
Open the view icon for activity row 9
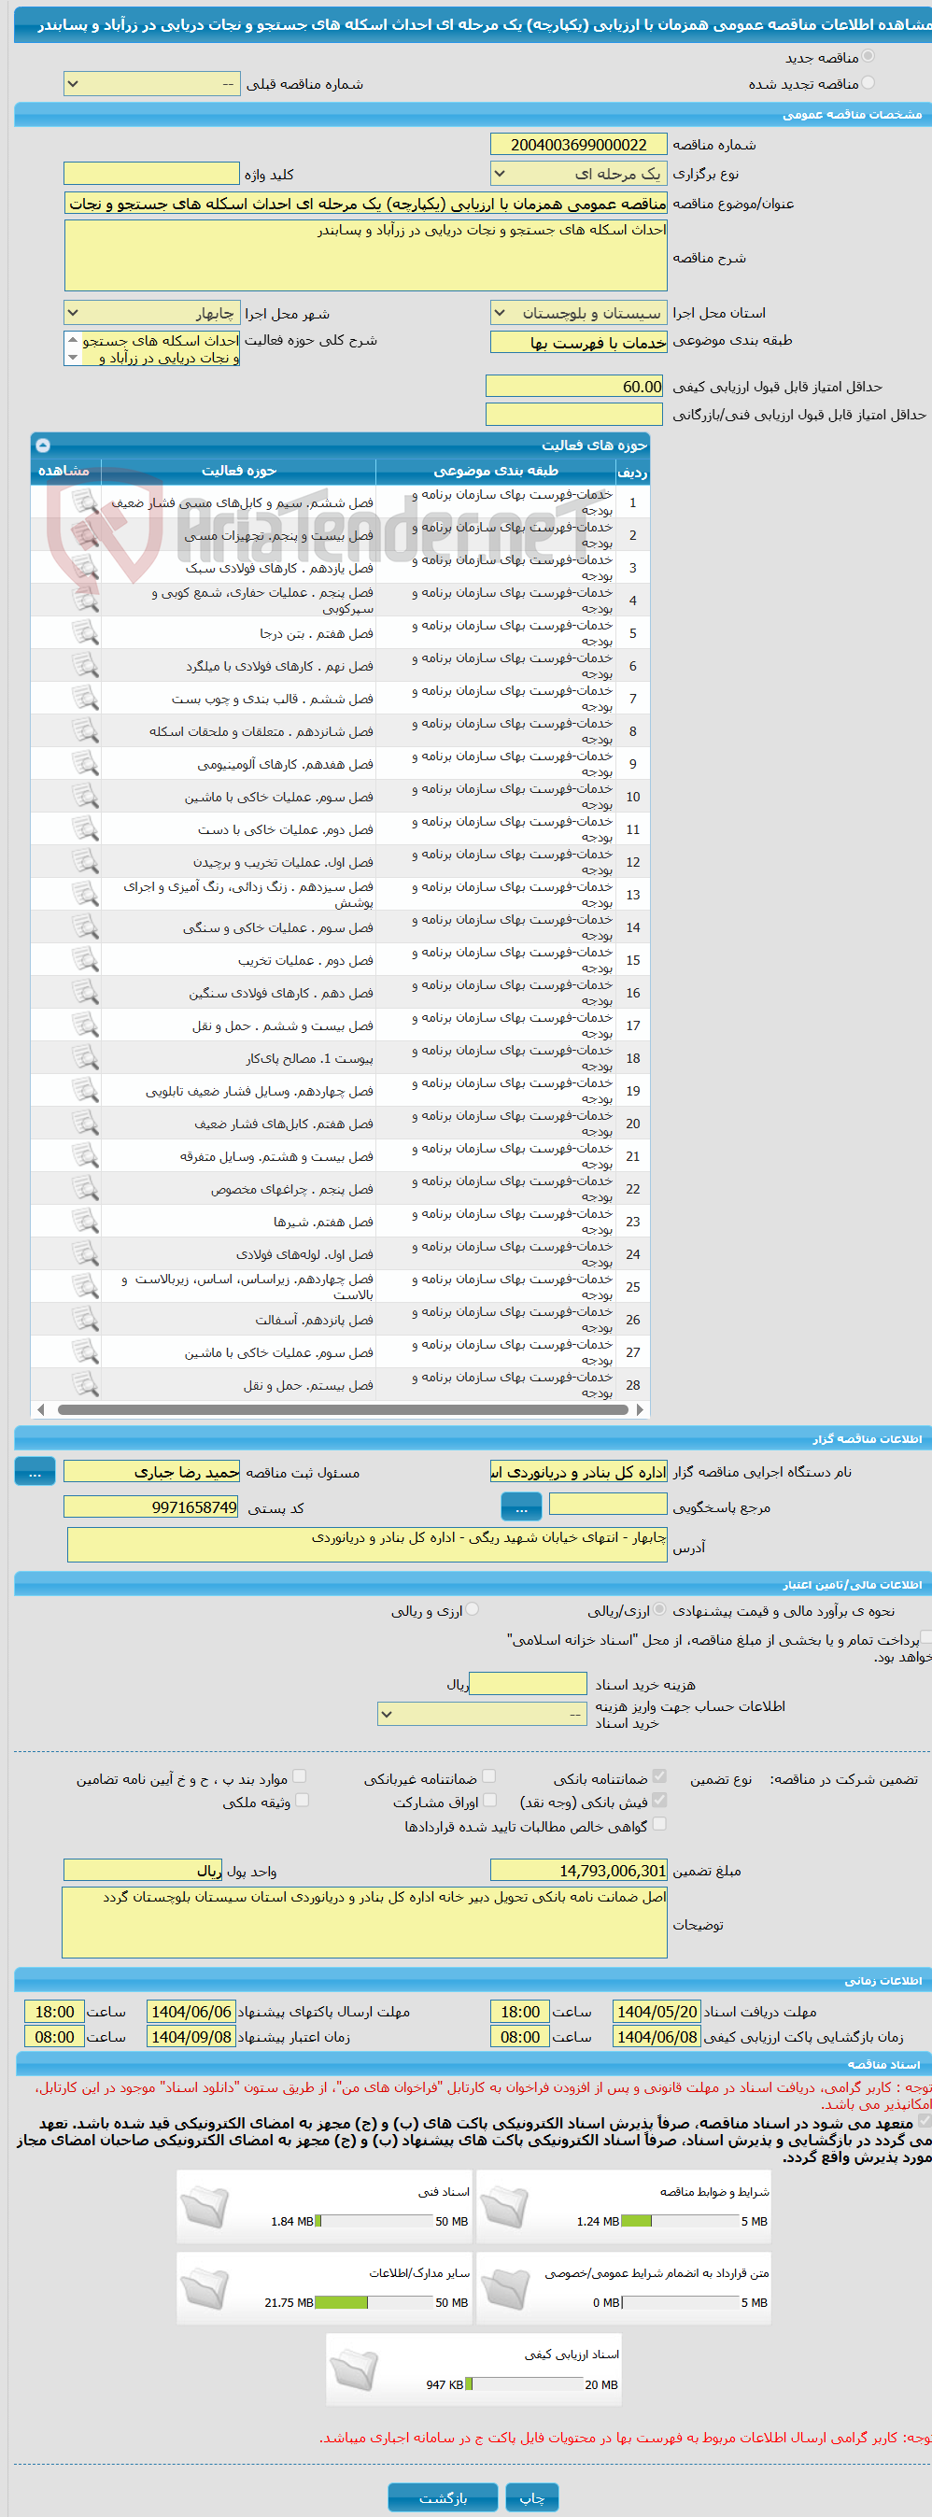[86, 764]
